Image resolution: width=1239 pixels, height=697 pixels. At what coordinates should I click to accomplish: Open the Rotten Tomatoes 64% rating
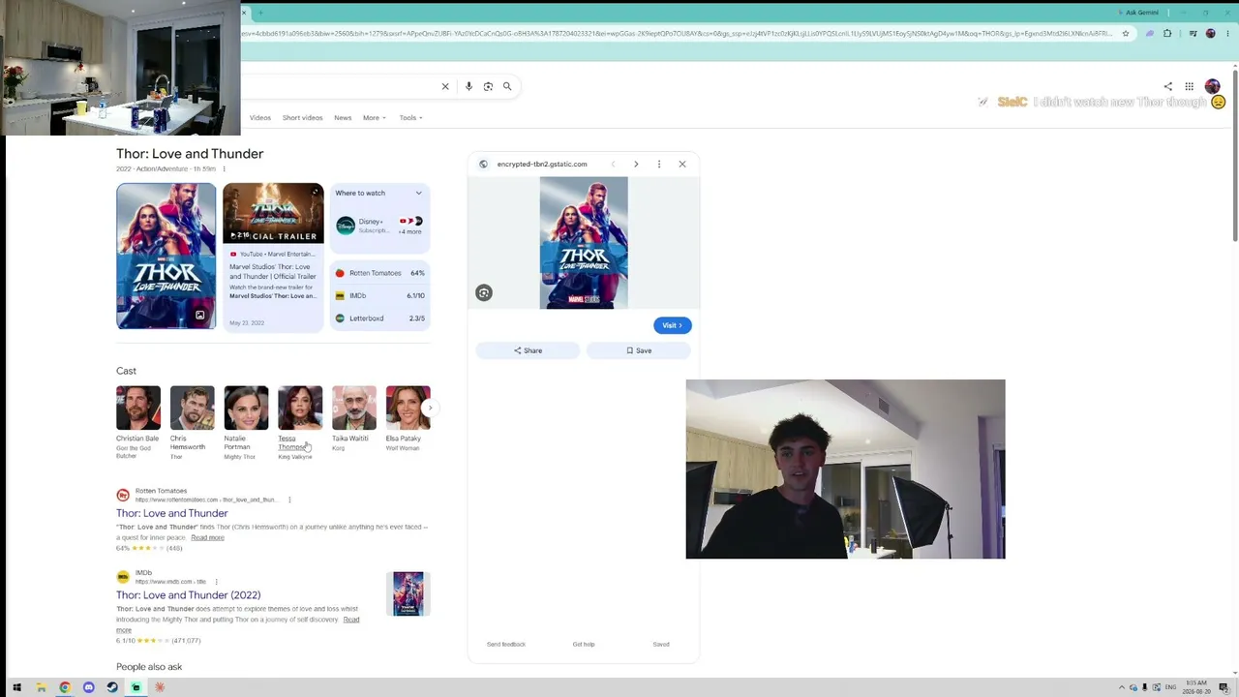pyautogui.click(x=380, y=273)
